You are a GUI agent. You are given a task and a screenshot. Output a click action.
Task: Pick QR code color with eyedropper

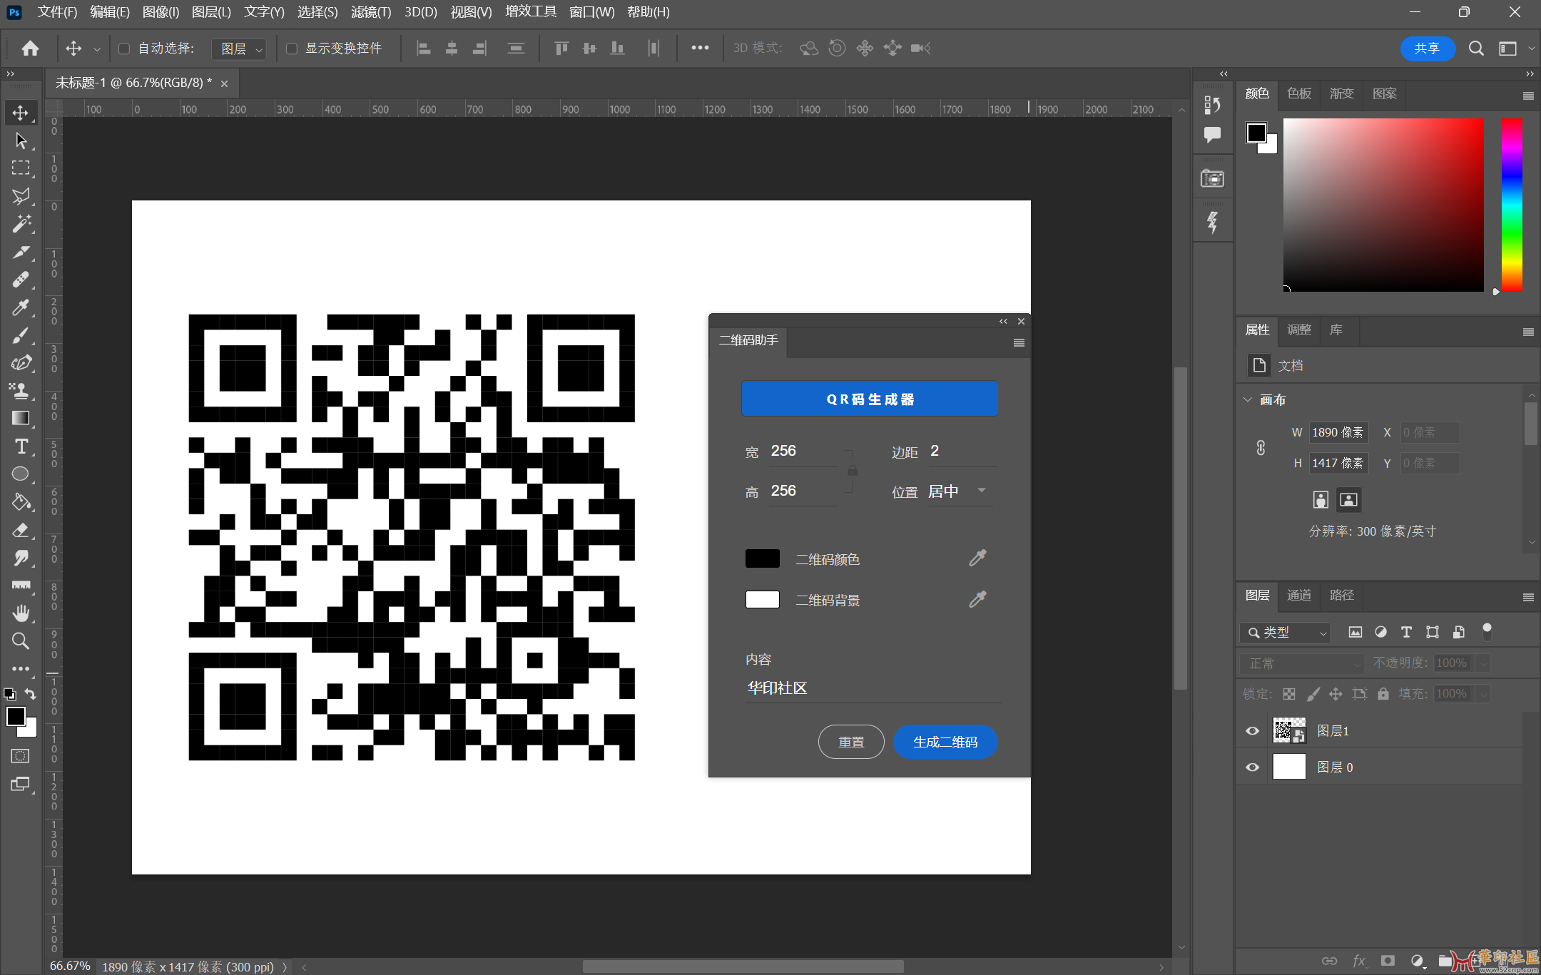[977, 558]
